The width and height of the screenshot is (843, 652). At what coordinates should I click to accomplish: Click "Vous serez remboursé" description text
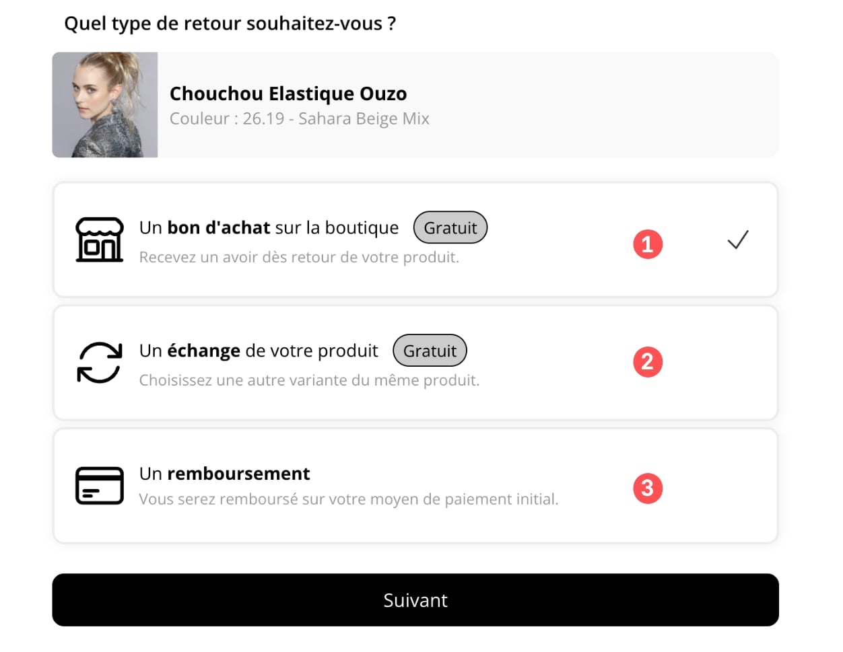[348, 499]
